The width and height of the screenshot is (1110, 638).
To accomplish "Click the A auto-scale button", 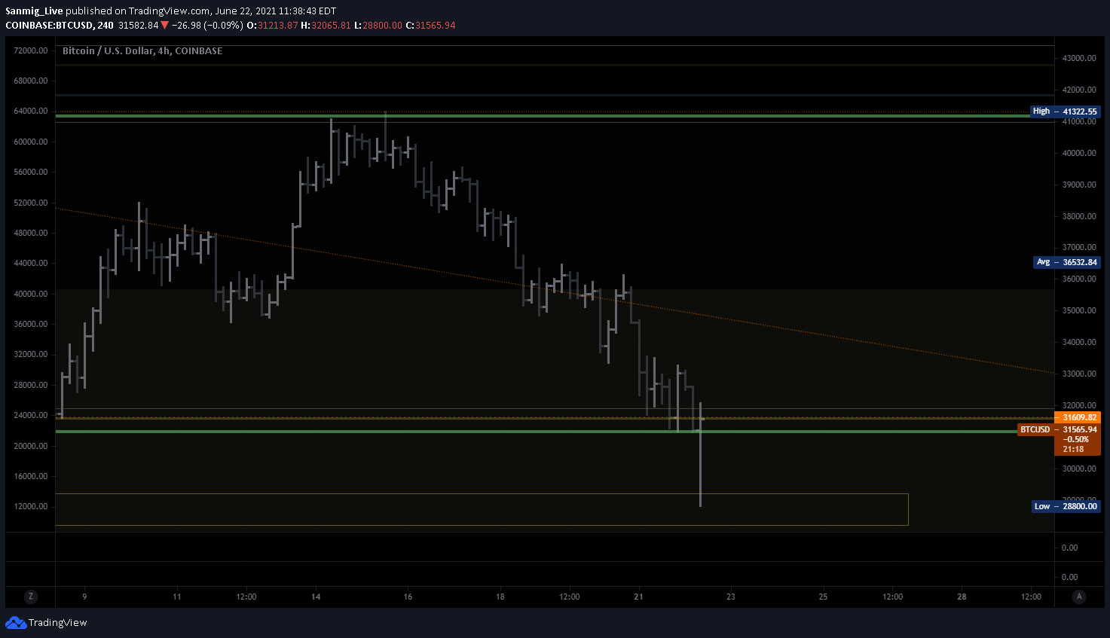I will tap(1079, 597).
